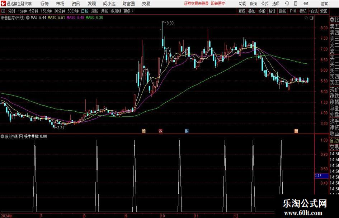Click the 涨 event marker on chart
Screen dimensions: 339x218
160,131
